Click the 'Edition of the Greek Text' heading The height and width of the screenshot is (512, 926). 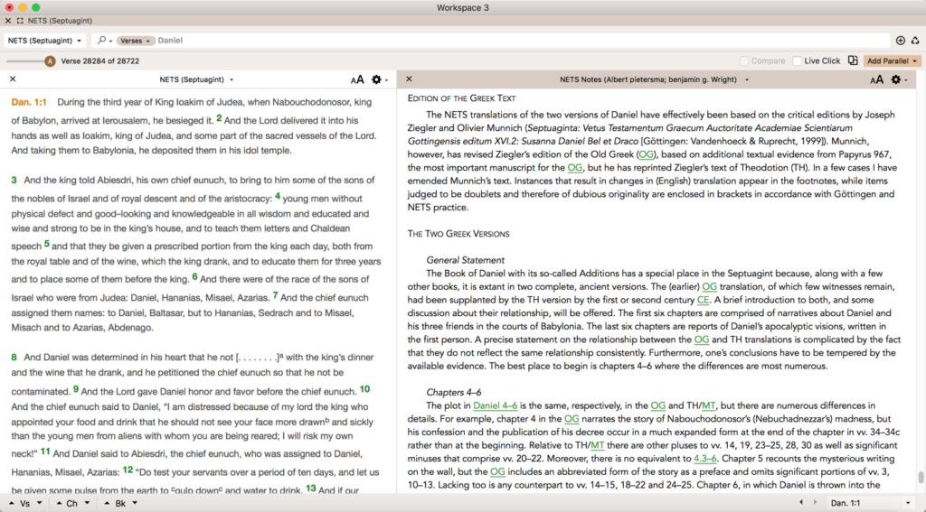click(x=461, y=98)
